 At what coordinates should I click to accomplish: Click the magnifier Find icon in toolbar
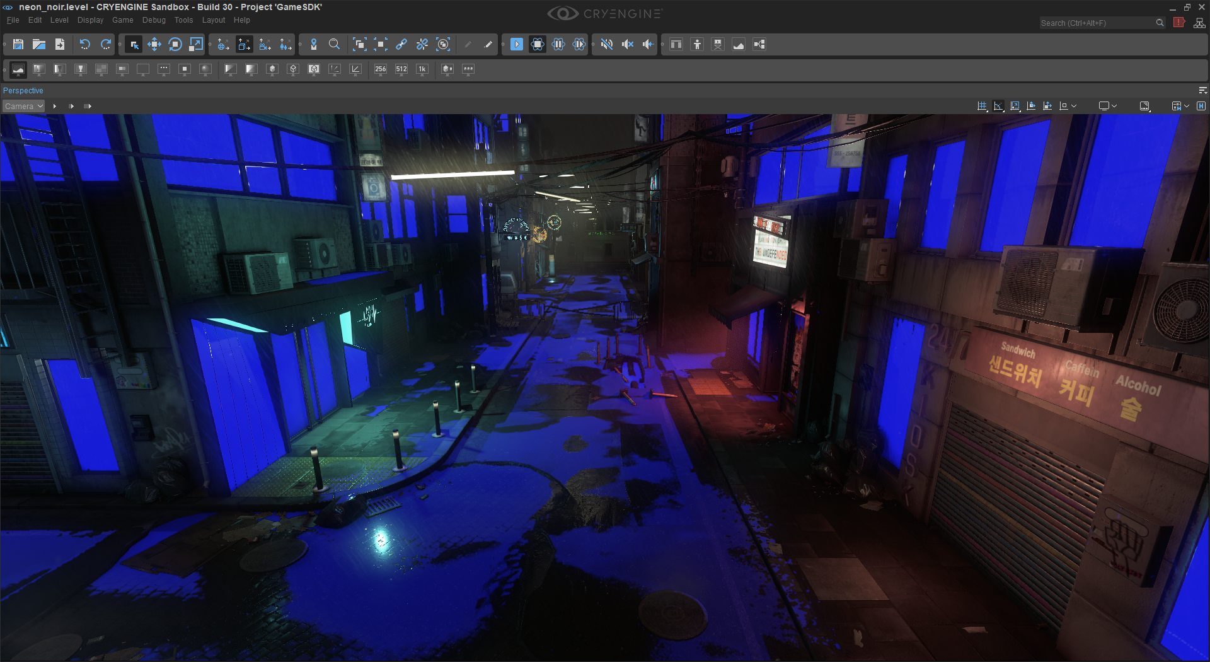pyautogui.click(x=335, y=44)
